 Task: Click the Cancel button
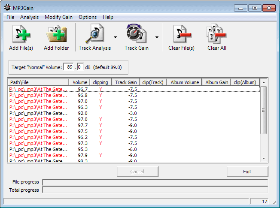click(137, 172)
